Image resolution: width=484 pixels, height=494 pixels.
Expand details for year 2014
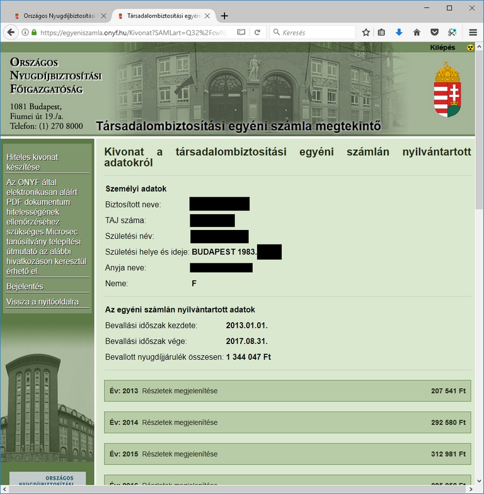tap(180, 422)
